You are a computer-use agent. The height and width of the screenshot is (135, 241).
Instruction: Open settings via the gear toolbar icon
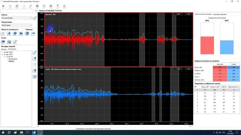tap(37, 6)
